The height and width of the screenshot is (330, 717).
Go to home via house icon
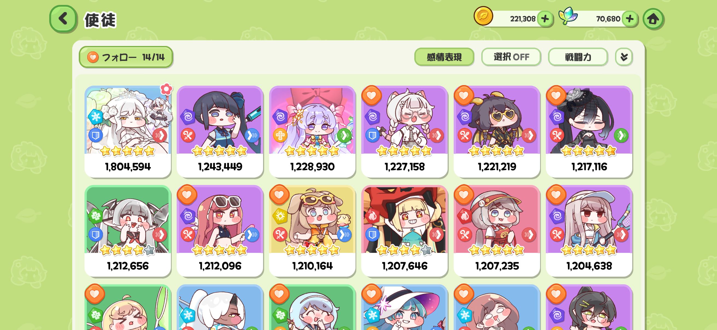coord(653,19)
